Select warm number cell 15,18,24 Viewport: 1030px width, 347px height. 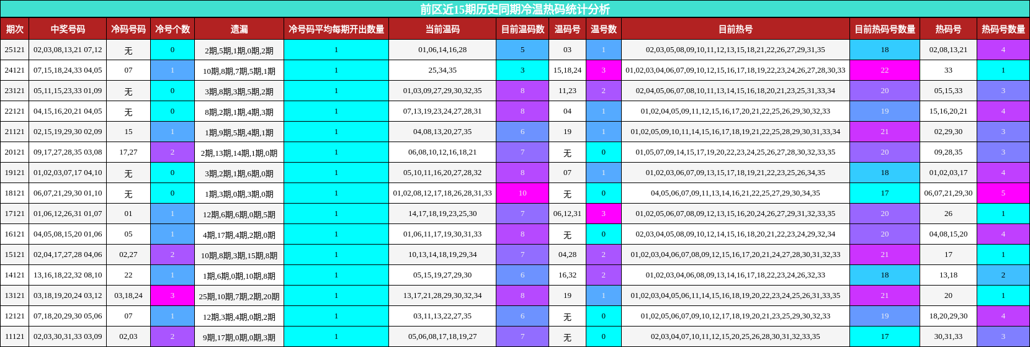tap(567, 70)
